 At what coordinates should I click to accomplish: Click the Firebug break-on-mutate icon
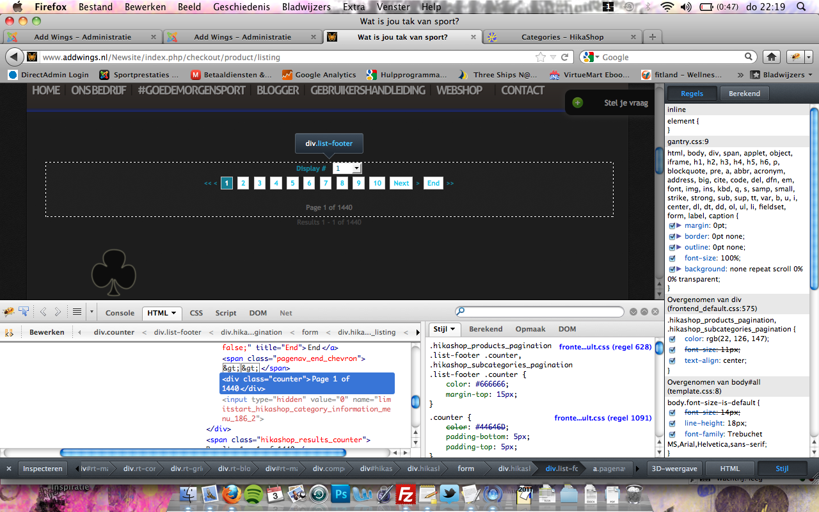coord(9,332)
